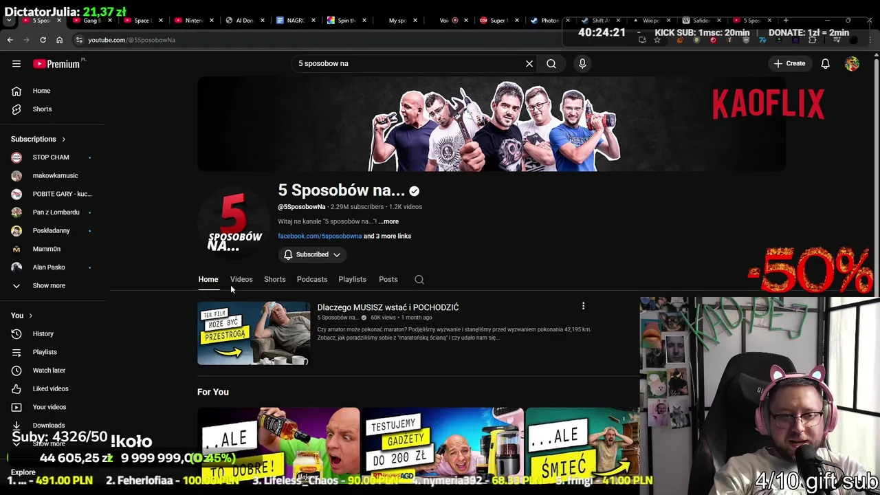Open a new browser tab with plus
Viewport: 880px width, 495px height.
click(x=786, y=21)
